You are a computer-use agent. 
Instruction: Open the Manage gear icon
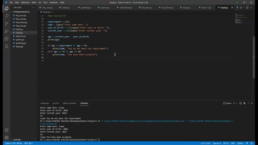click(x=6, y=137)
